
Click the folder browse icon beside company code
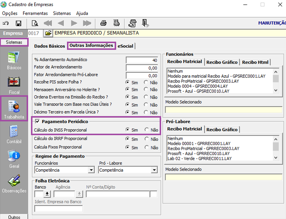[48, 33]
